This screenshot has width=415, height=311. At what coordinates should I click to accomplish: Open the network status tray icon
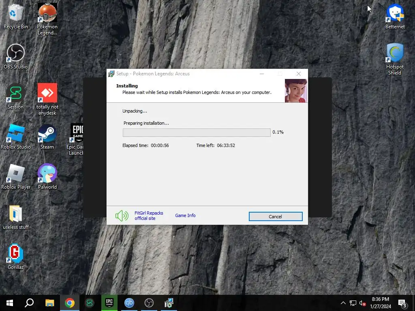pos(353,303)
